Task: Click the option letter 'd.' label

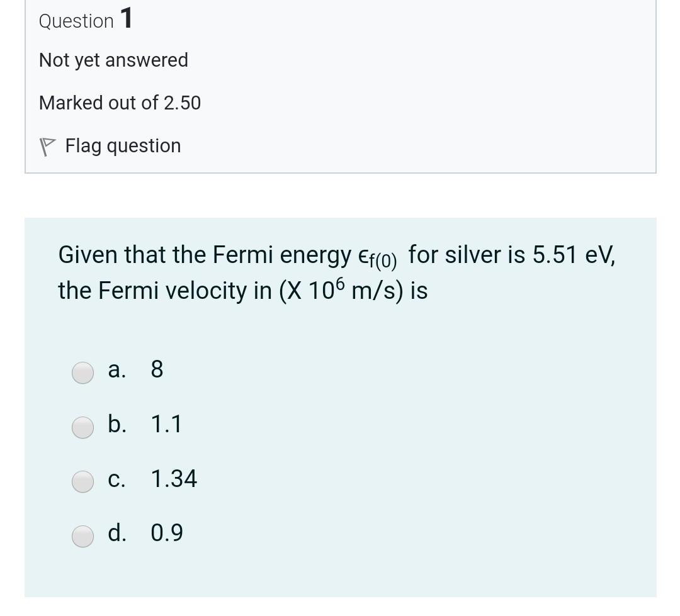Action: pyautogui.click(x=117, y=532)
